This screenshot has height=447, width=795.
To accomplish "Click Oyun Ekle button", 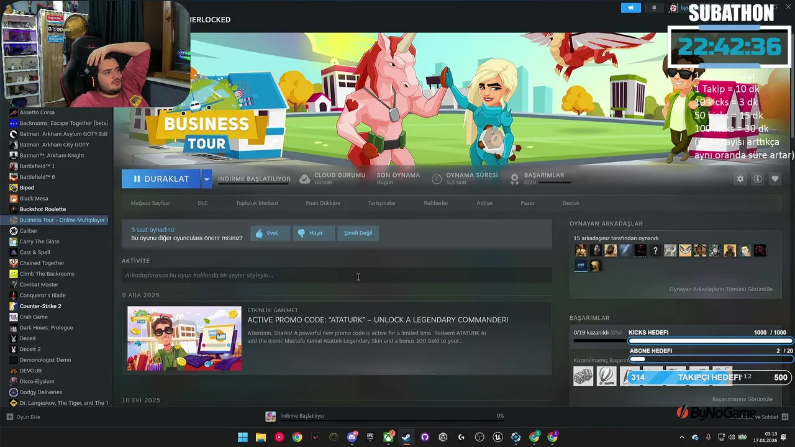I will click(x=23, y=417).
